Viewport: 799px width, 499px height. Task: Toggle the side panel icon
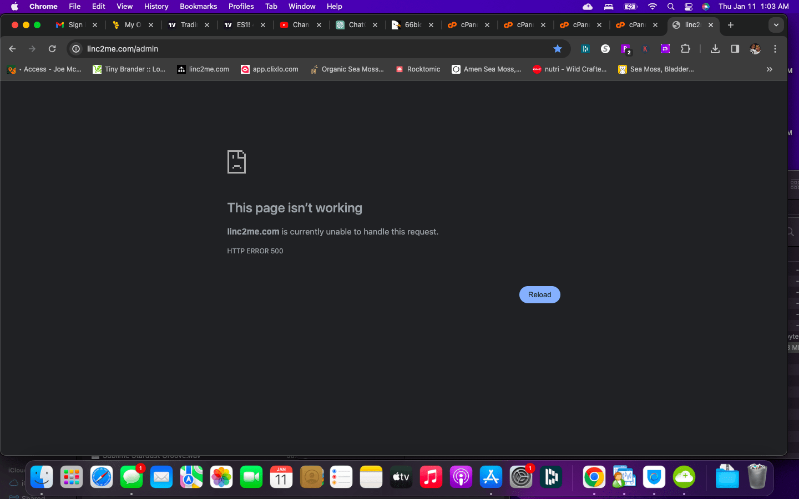[735, 49]
